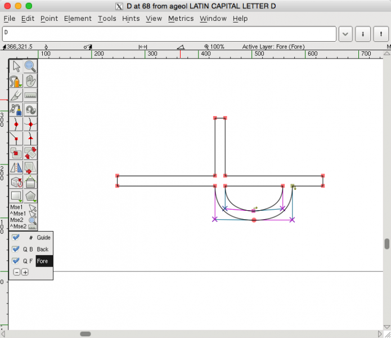Image resolution: width=391 pixels, height=338 pixels.
Task: Open the glyph name dropdown arrow
Action: tap(345, 34)
